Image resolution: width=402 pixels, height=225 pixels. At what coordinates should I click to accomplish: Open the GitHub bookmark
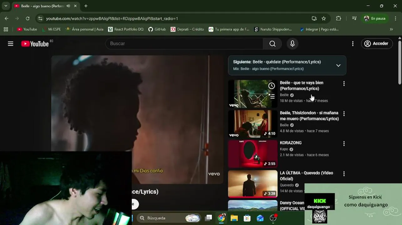coord(157,29)
